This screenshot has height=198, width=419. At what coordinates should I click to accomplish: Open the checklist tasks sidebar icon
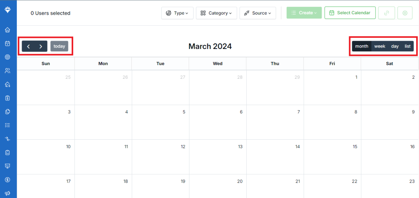click(7, 125)
